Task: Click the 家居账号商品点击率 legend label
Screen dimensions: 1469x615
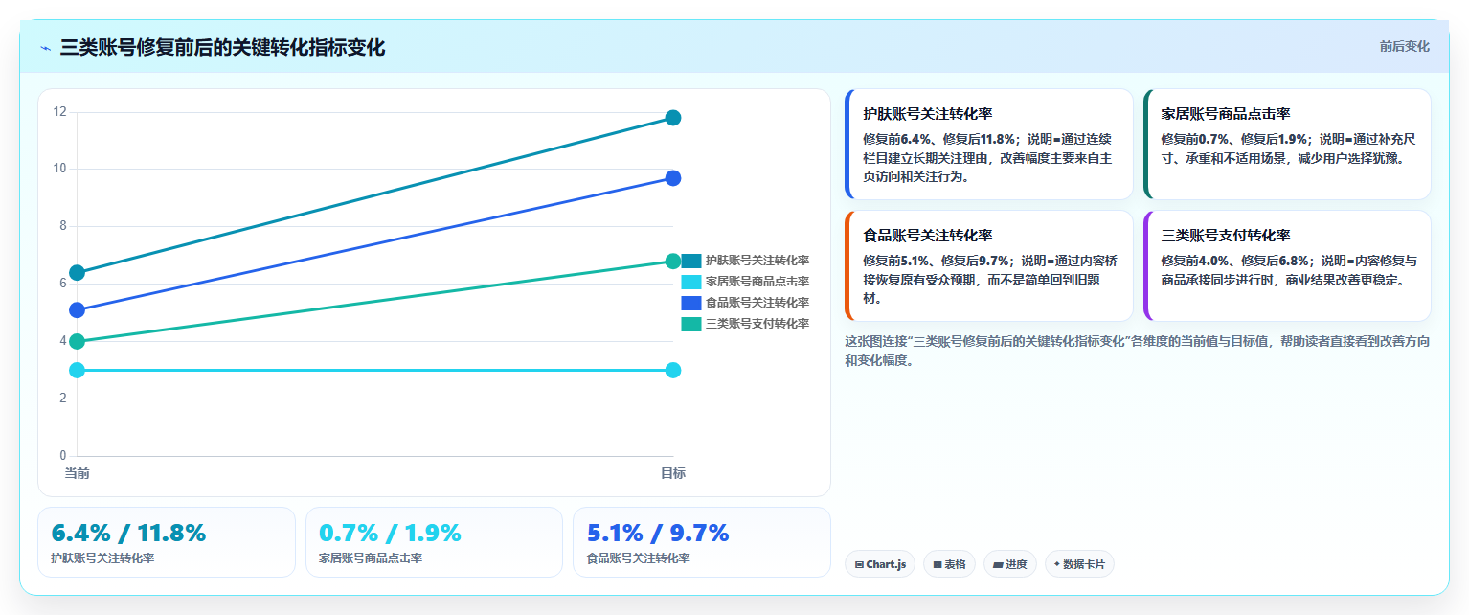Action: click(x=757, y=282)
